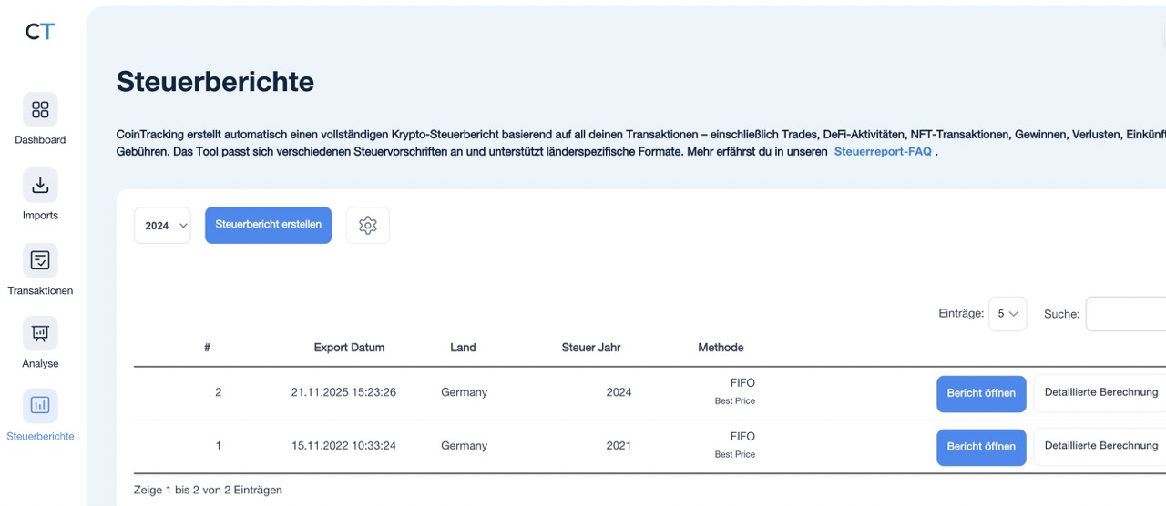Expand the 2024 year dropdown
The image size is (1166, 506).
click(162, 226)
